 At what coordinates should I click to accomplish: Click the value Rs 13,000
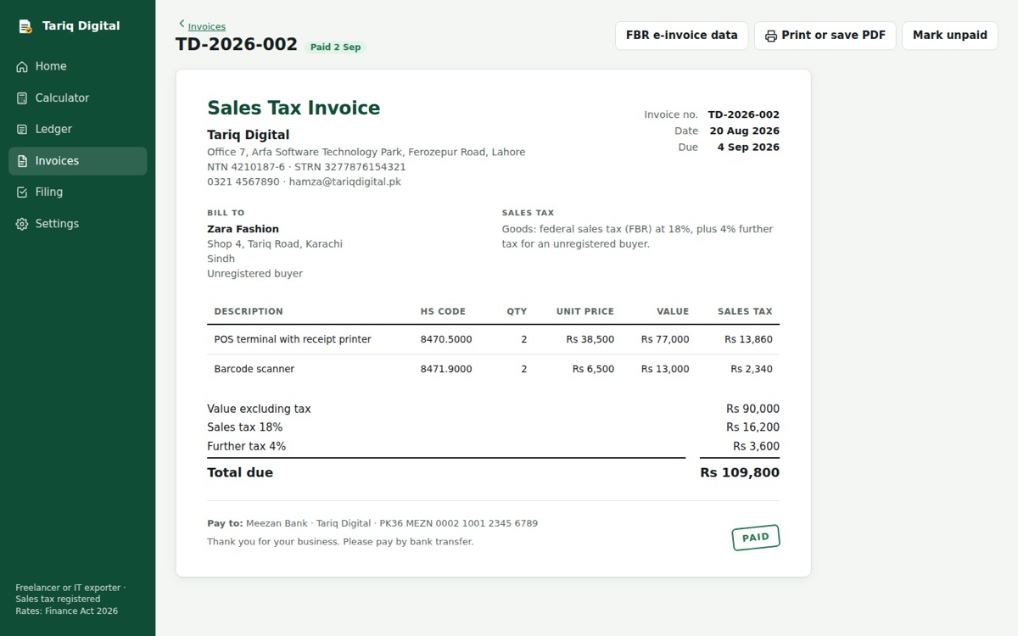[x=665, y=369]
